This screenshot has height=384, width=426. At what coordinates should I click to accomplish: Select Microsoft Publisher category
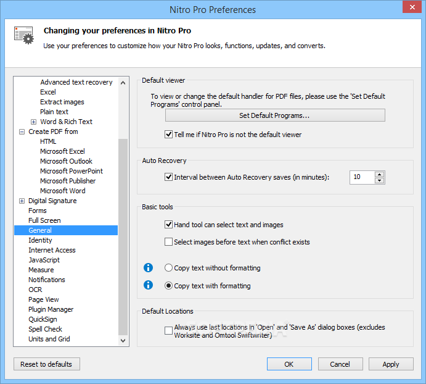tap(68, 181)
